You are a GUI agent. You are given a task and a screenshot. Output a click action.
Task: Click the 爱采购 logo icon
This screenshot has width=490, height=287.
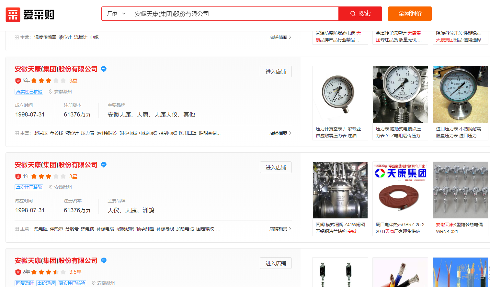(x=13, y=15)
